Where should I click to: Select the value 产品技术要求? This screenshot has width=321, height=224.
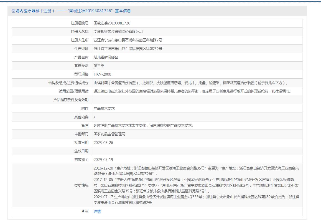[104, 108]
